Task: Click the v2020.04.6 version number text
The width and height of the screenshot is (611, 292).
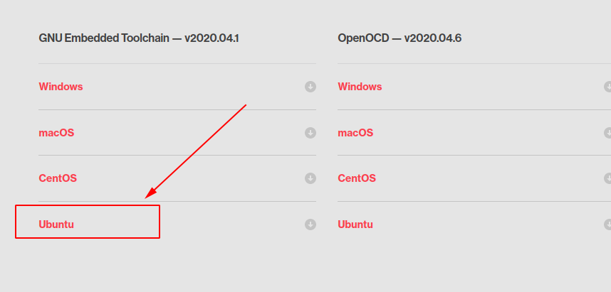Action: [x=432, y=38]
